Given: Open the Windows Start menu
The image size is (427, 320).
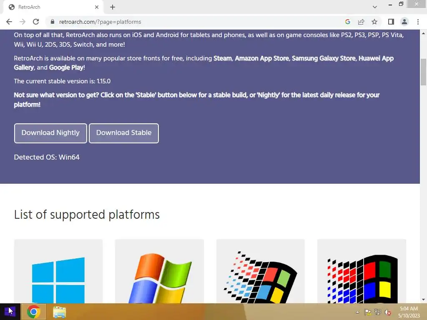Looking at the screenshot, I should (x=10, y=312).
